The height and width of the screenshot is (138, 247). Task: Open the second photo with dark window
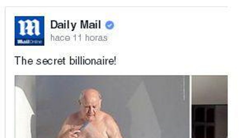pos(210,107)
